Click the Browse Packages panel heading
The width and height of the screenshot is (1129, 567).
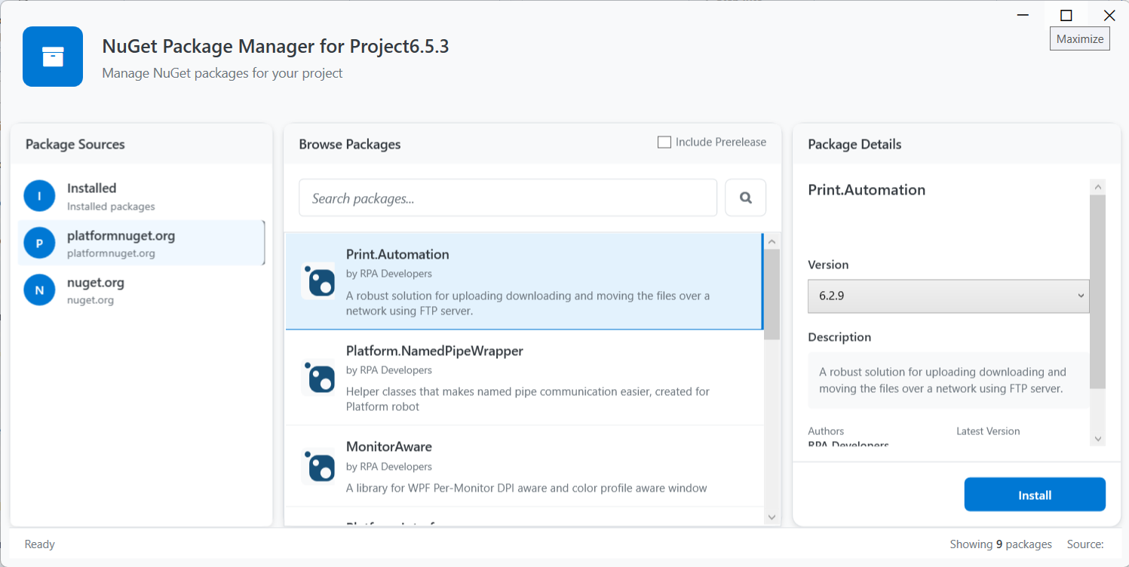pos(350,144)
